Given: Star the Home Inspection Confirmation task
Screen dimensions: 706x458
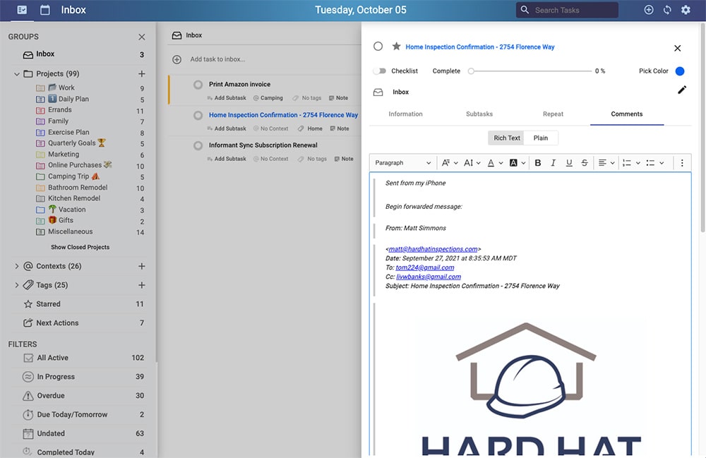Looking at the screenshot, I should click(x=396, y=47).
